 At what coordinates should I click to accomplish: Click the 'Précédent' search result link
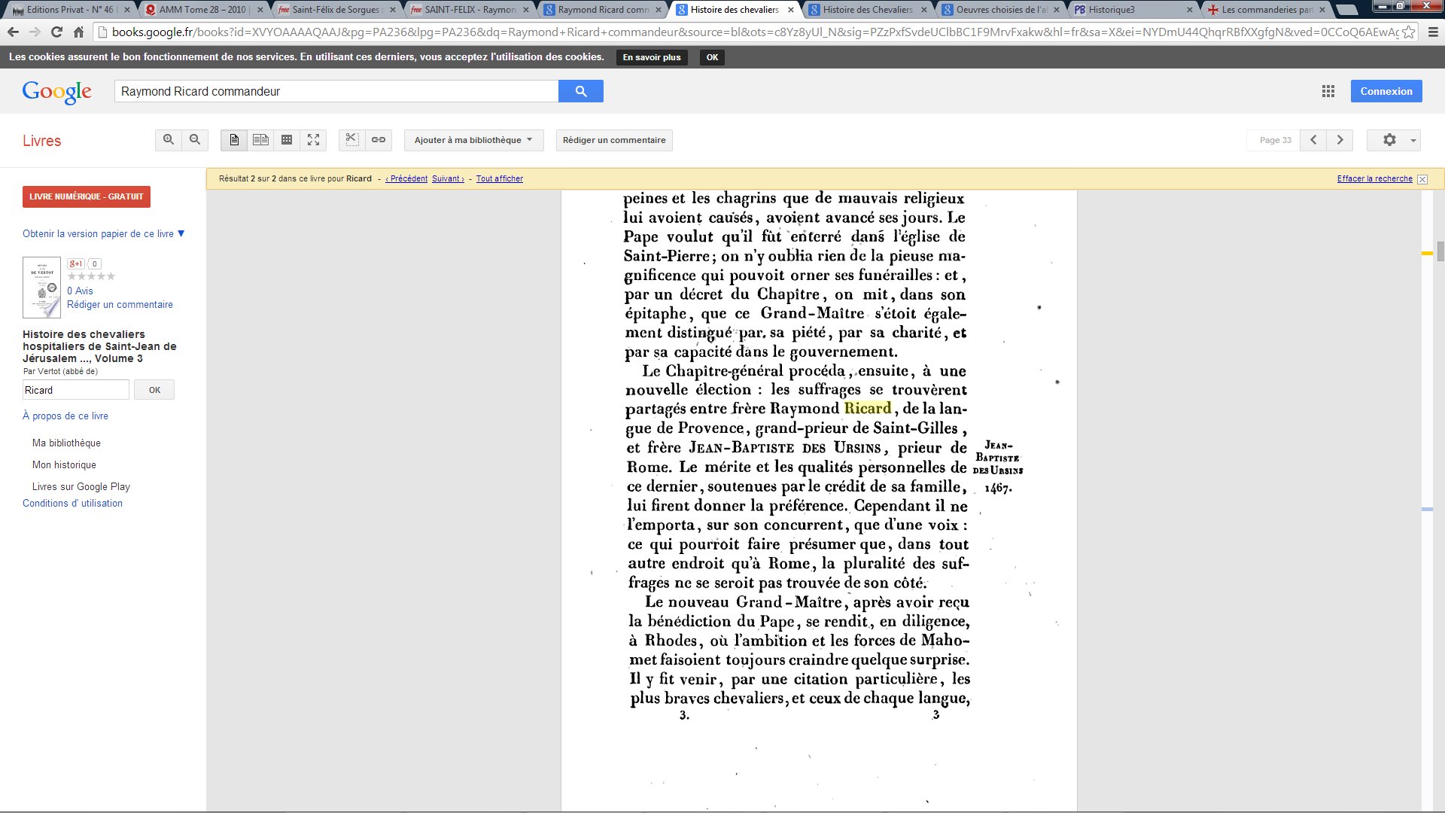(x=406, y=179)
